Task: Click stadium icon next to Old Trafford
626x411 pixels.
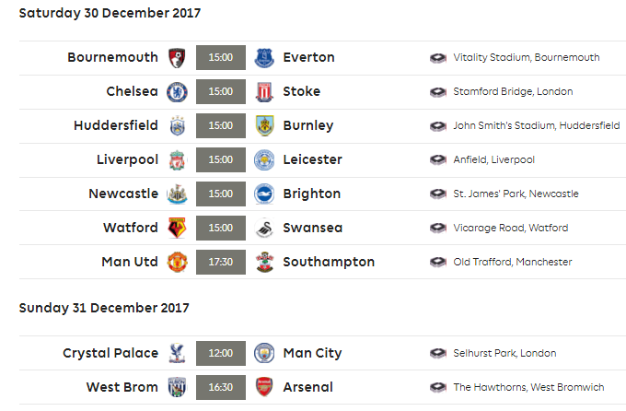Action: [438, 262]
